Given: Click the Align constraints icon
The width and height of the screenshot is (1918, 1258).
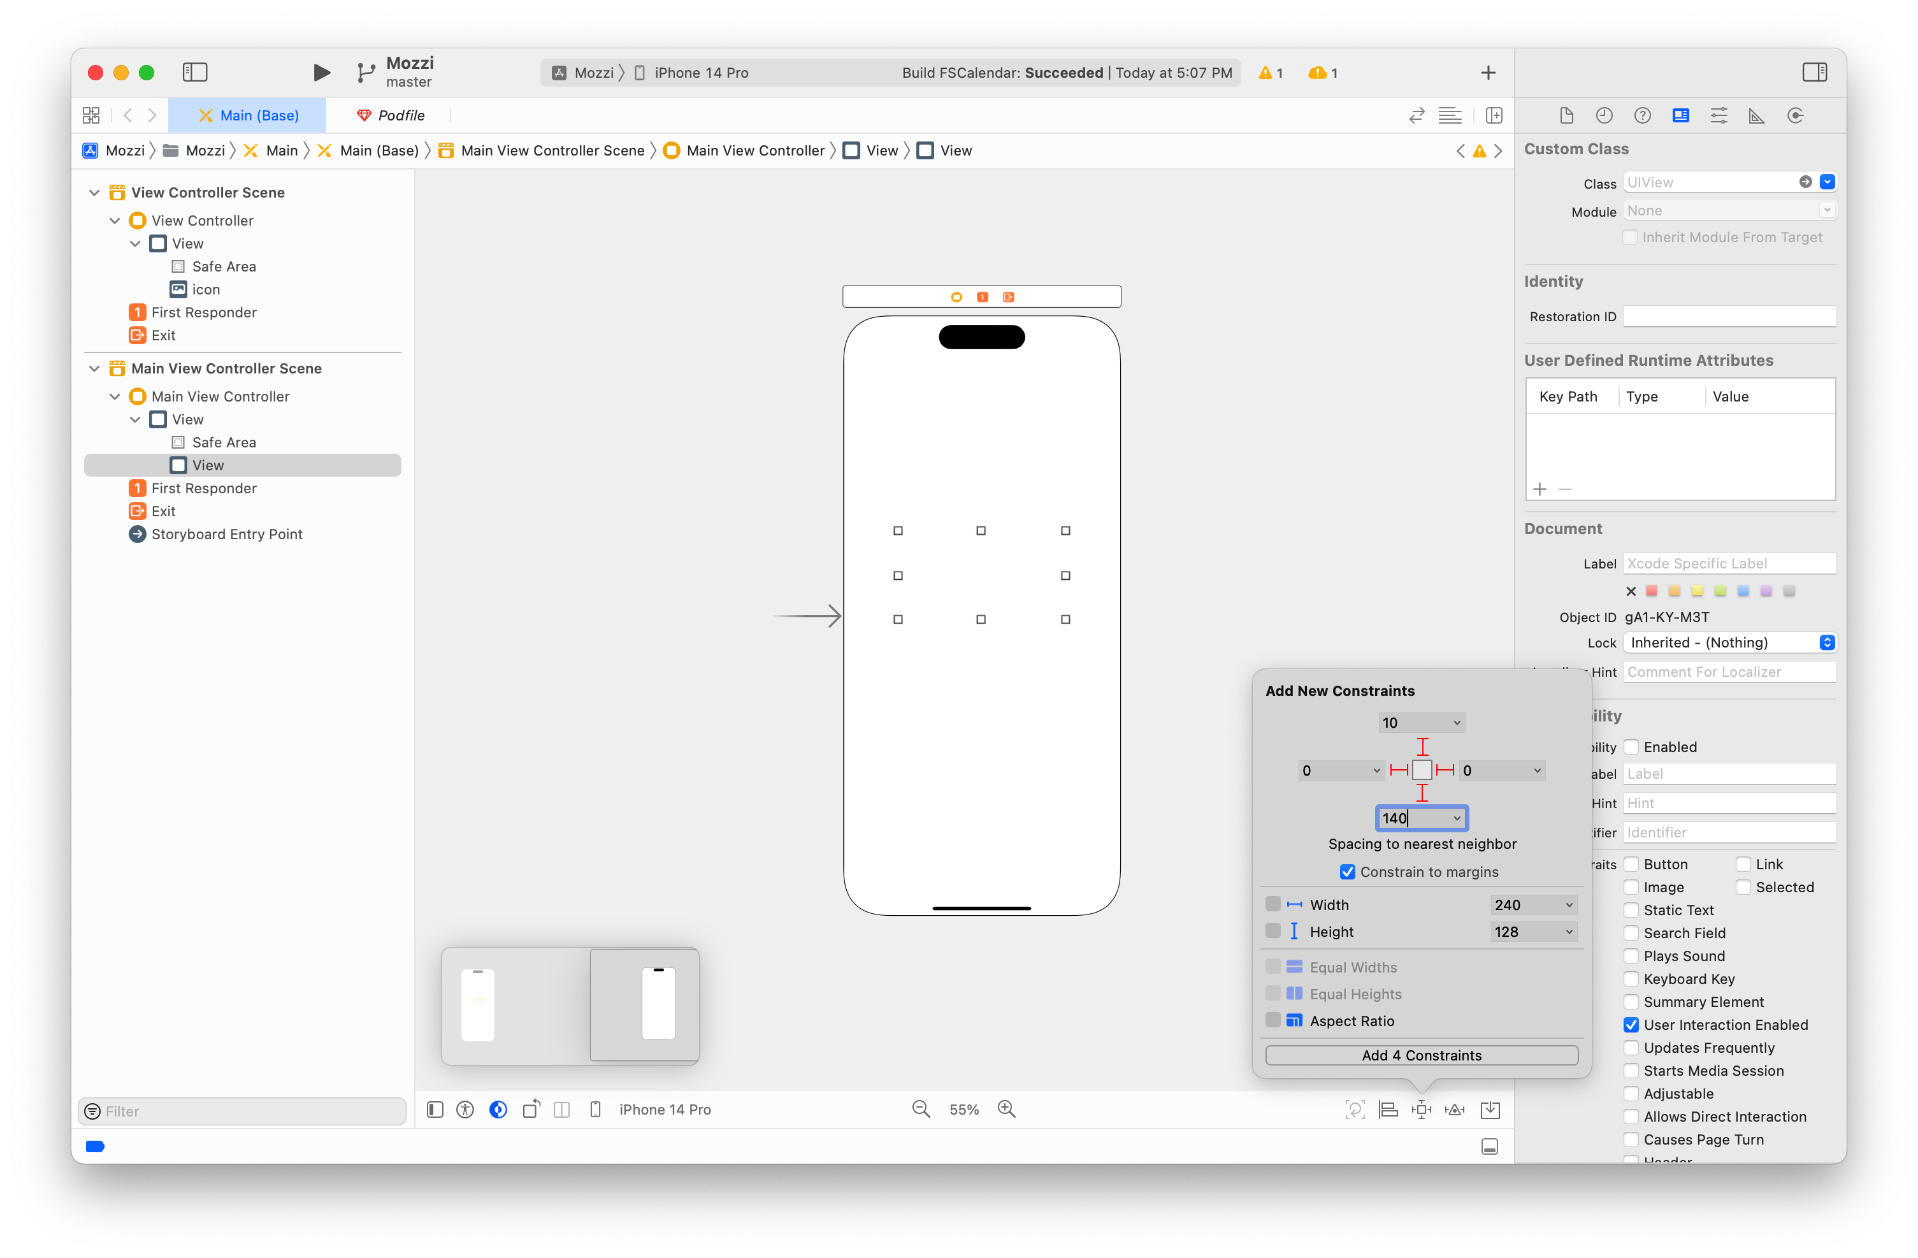Looking at the screenshot, I should 1388,1110.
